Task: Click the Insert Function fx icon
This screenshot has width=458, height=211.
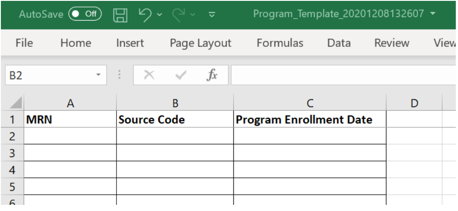Action: click(212, 75)
